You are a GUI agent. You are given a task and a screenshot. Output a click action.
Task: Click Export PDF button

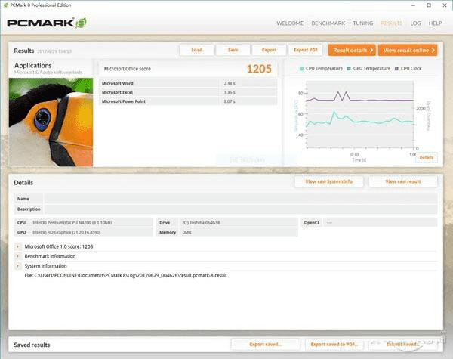[305, 50]
